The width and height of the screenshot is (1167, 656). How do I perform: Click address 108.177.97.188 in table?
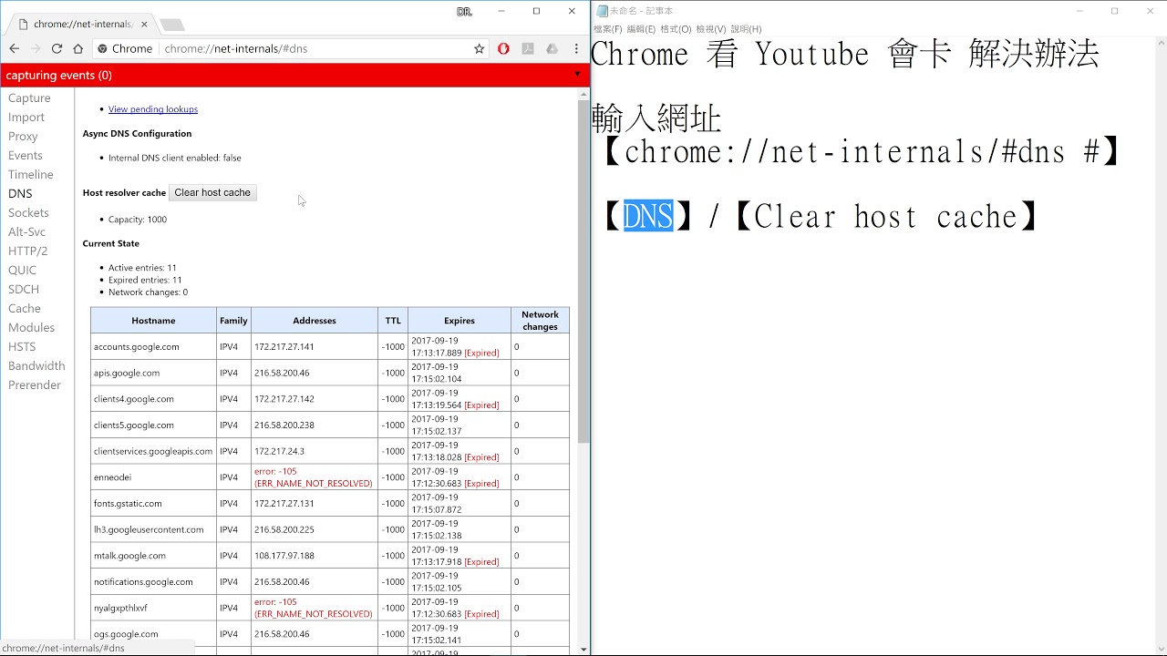click(x=284, y=556)
